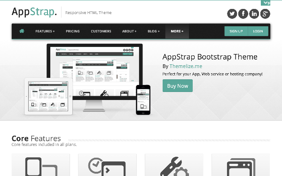Select the clock and terminal feature icon
Screen dimensions: 282x176
(107, 167)
